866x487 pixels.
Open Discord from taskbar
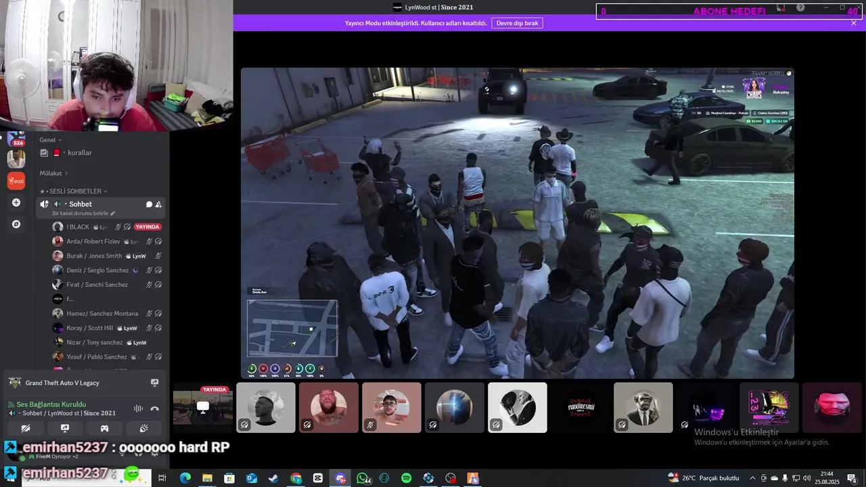340,478
